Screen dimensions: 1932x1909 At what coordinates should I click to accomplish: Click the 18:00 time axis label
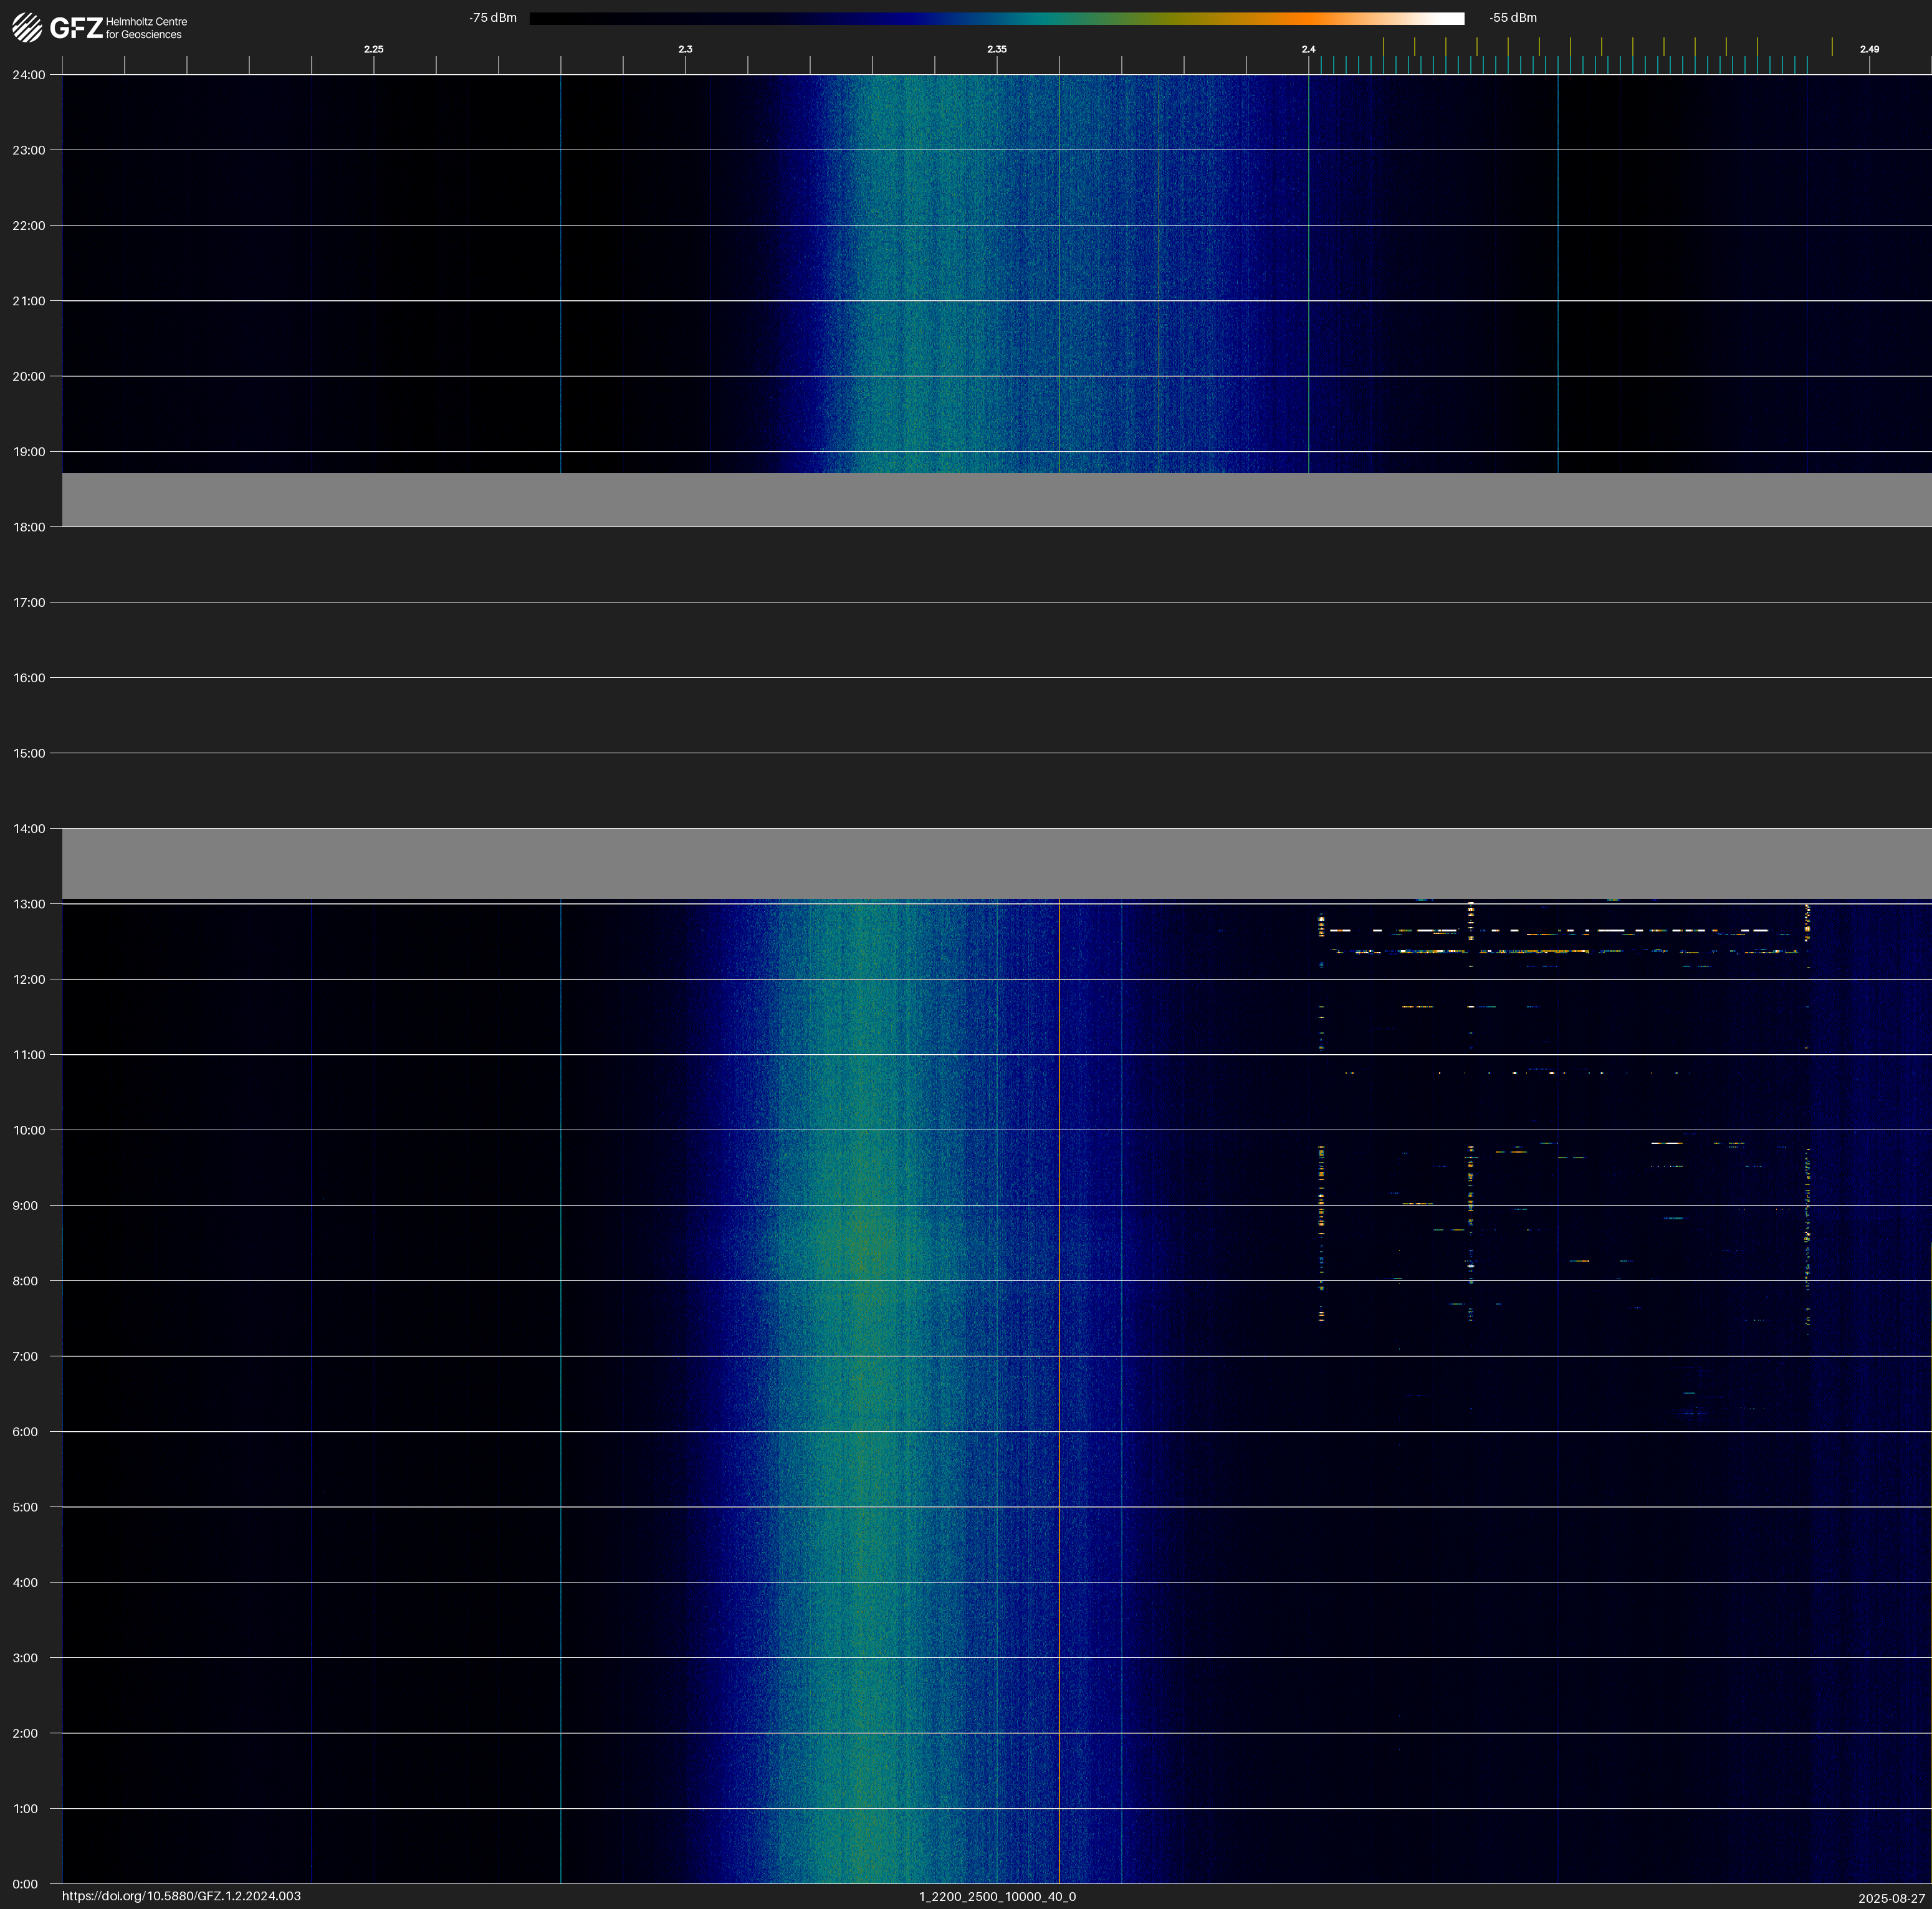coord(29,528)
